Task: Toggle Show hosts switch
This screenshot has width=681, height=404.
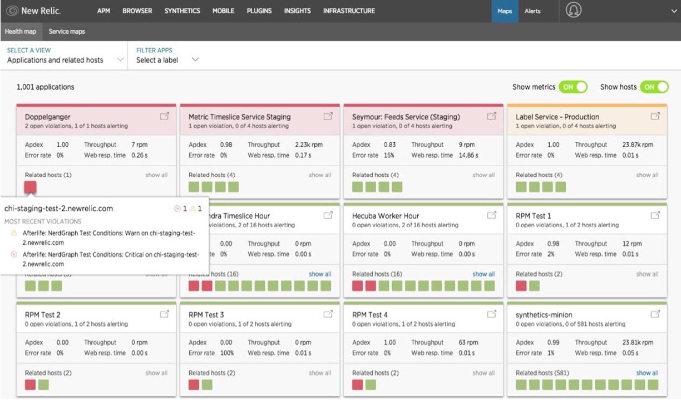Action: 654,87
